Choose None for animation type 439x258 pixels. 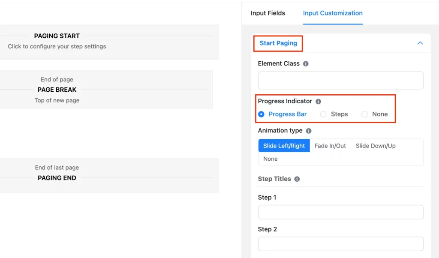tap(270, 159)
